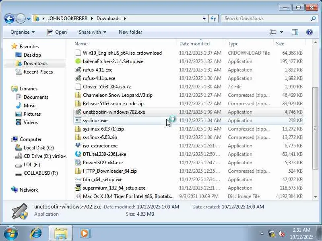Sort by the Name column header
This screenshot has height=241, width=322.
125,44
